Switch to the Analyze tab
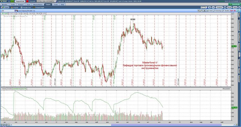This screenshot has width=241, height=127. click(21, 5)
